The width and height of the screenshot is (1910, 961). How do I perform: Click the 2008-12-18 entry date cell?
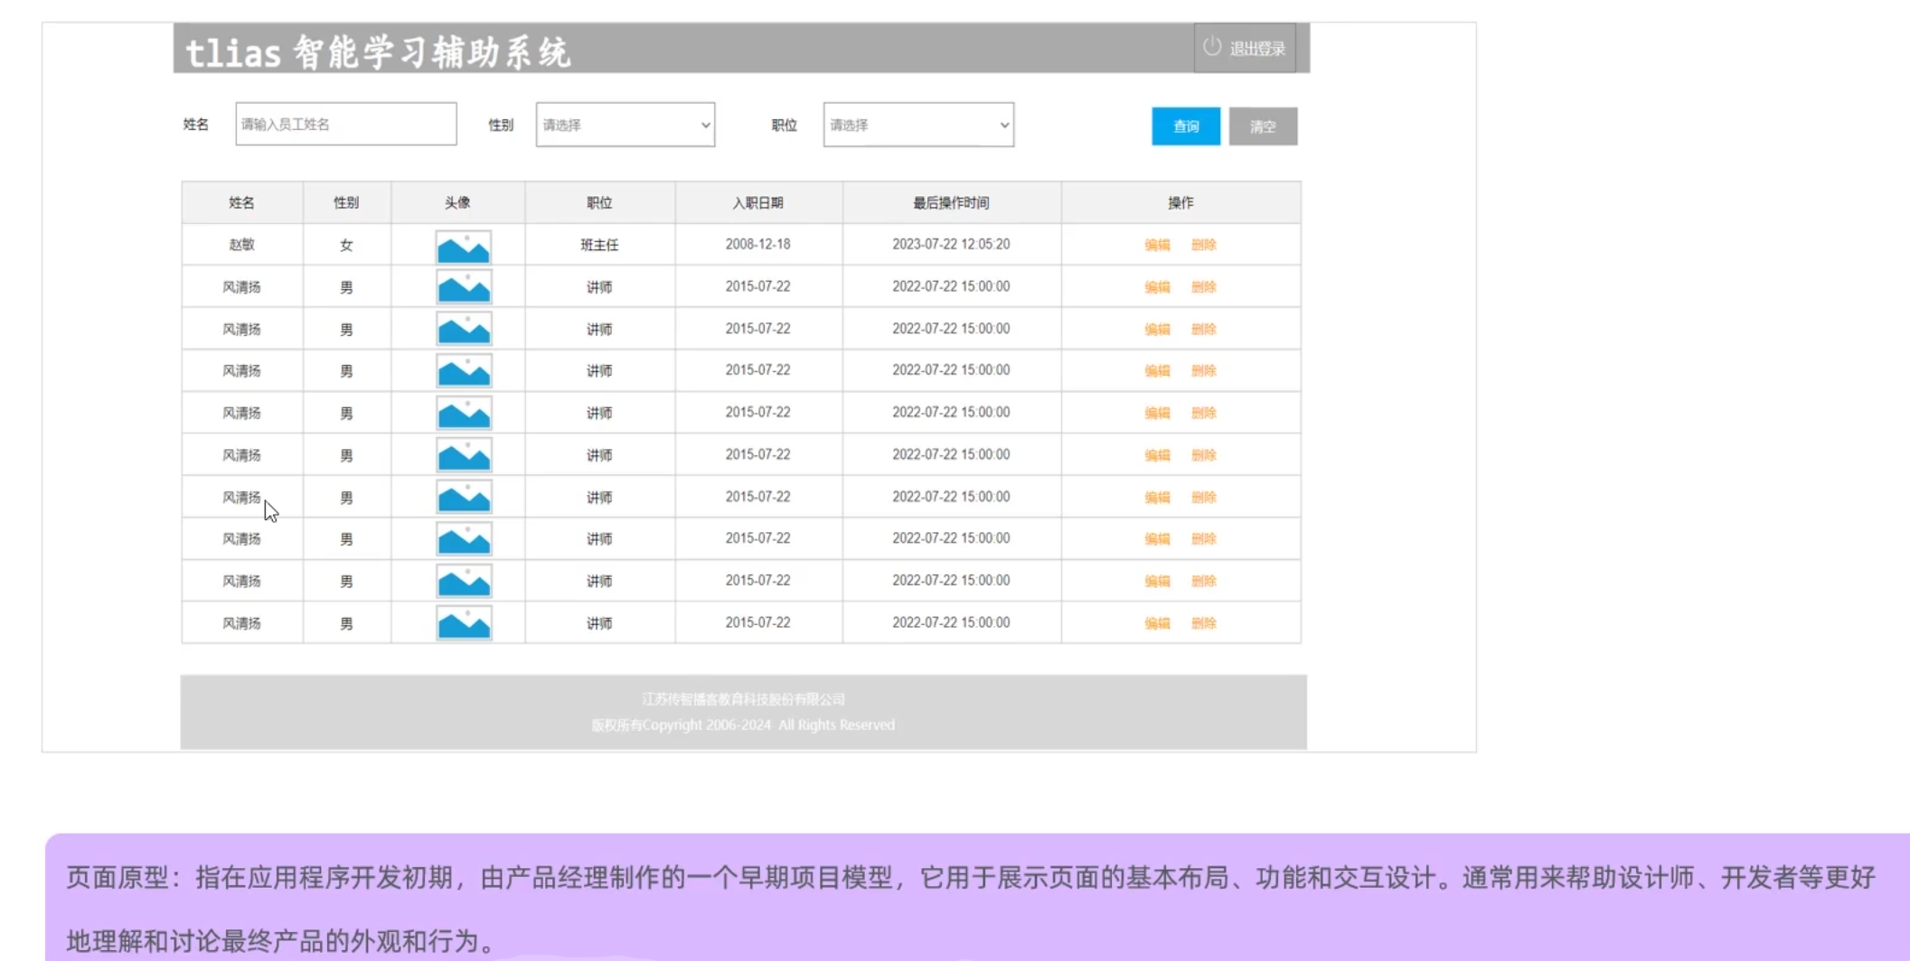[757, 244]
